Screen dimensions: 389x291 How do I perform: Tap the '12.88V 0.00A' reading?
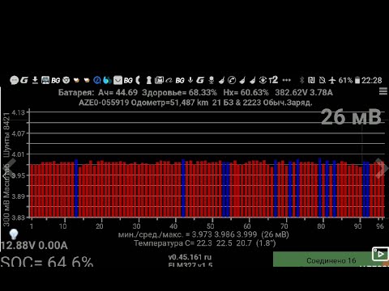pos(34,246)
